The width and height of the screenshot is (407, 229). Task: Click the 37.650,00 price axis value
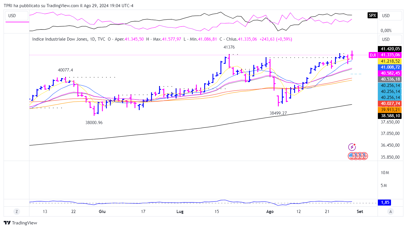(390, 122)
